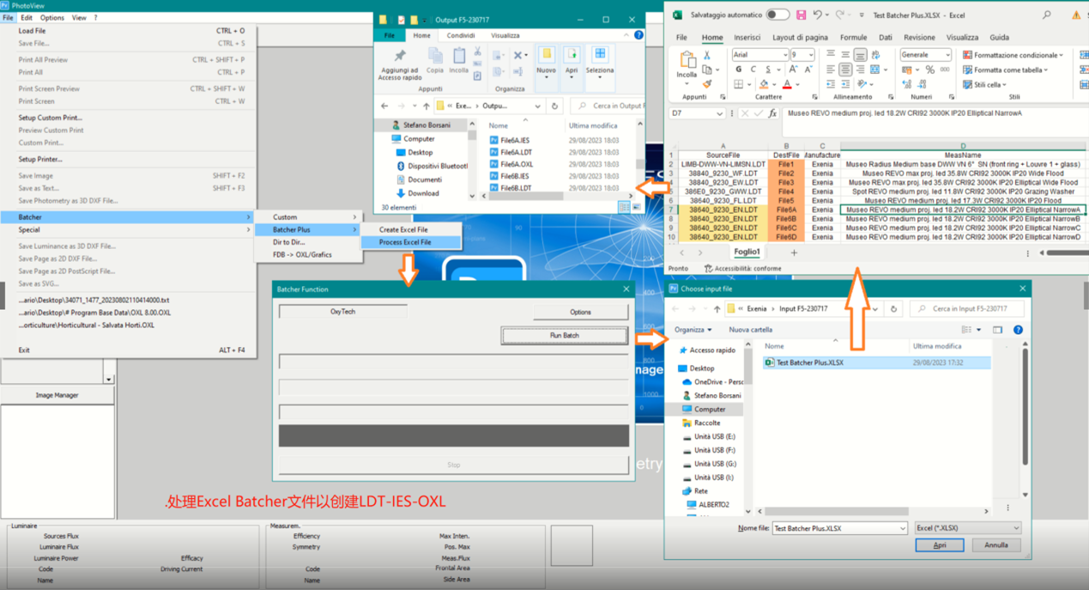Open the Name Box D7 dropdown
This screenshot has height=590, width=1089.
pyautogui.click(x=720, y=113)
